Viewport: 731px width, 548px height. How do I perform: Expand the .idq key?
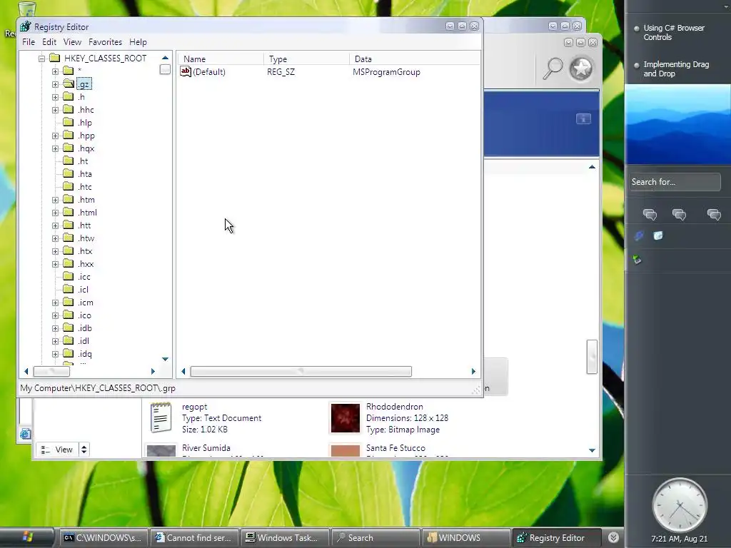pyautogui.click(x=55, y=354)
